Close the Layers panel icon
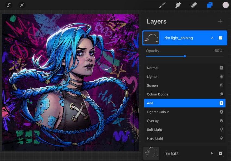The height and width of the screenshot is (161, 231). tap(210, 5)
